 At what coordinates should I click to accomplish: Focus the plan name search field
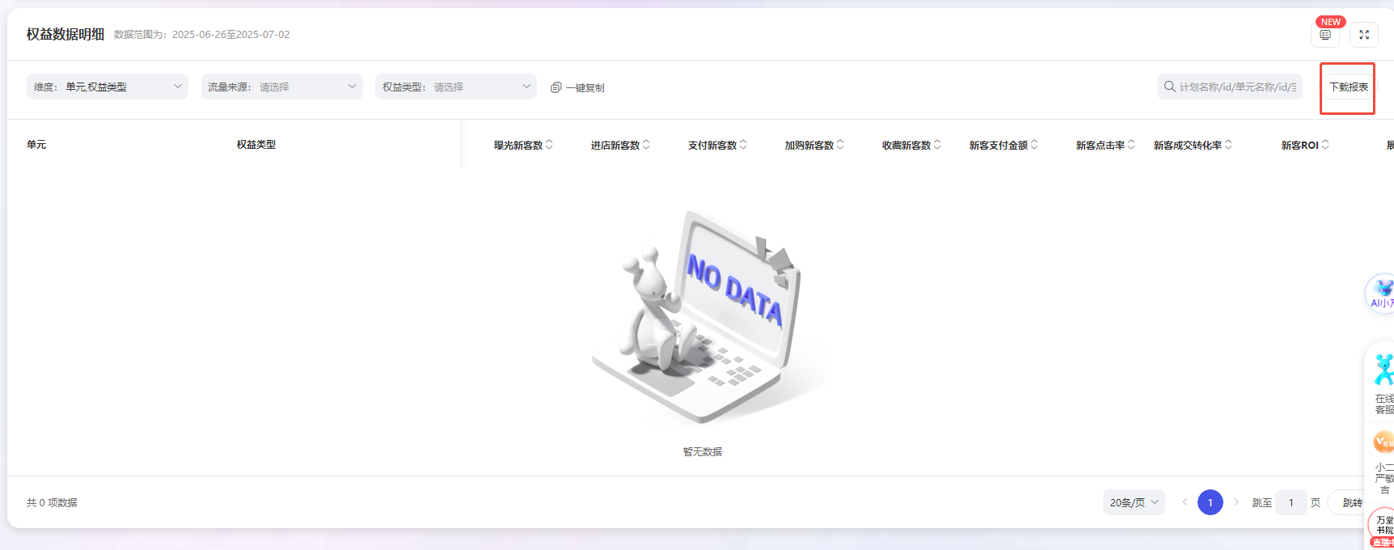pos(1236,87)
